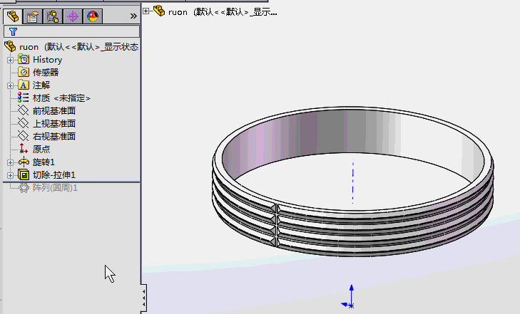Click the blue rollback bar
The height and width of the screenshot is (314, 520).
pyautogui.click(x=71, y=182)
